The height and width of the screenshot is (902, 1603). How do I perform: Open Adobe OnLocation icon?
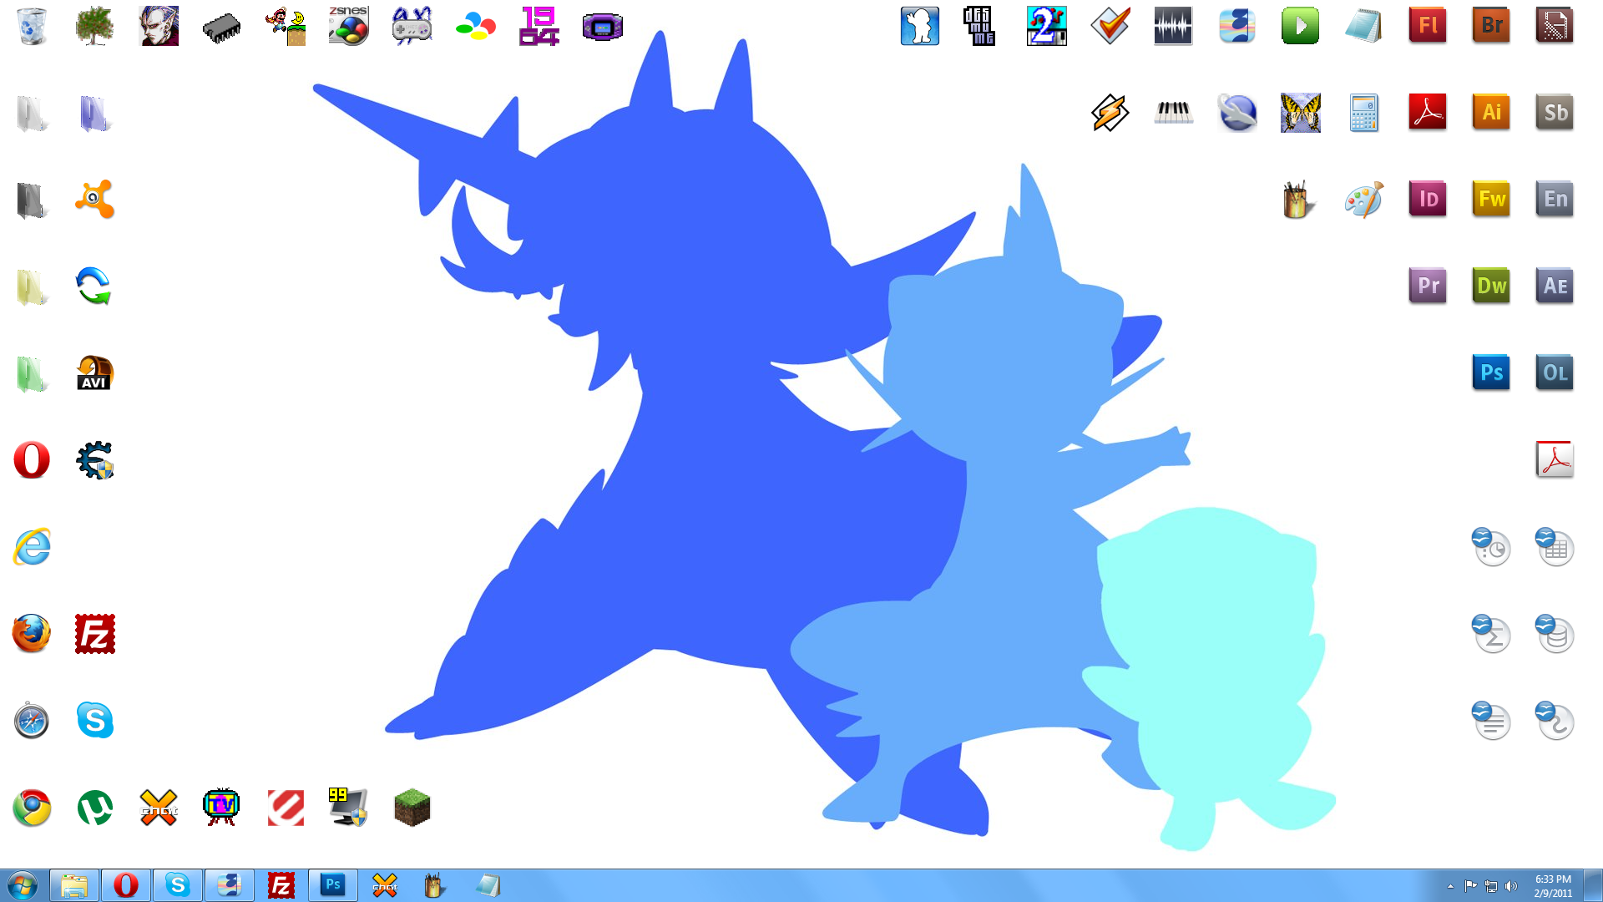(1555, 373)
